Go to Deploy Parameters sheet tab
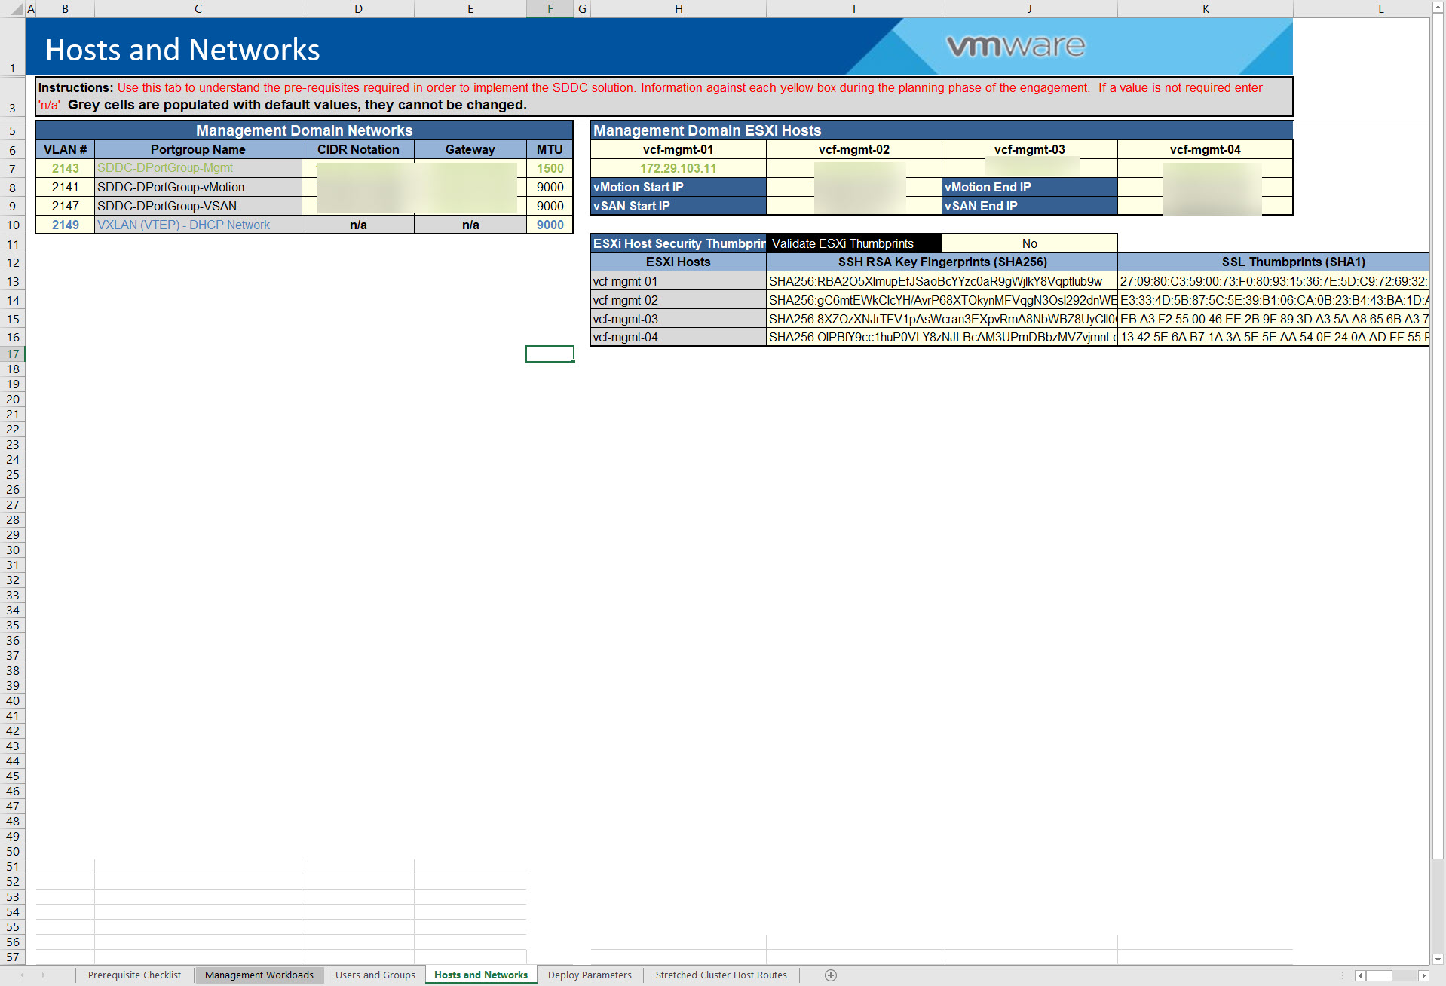 coord(590,975)
